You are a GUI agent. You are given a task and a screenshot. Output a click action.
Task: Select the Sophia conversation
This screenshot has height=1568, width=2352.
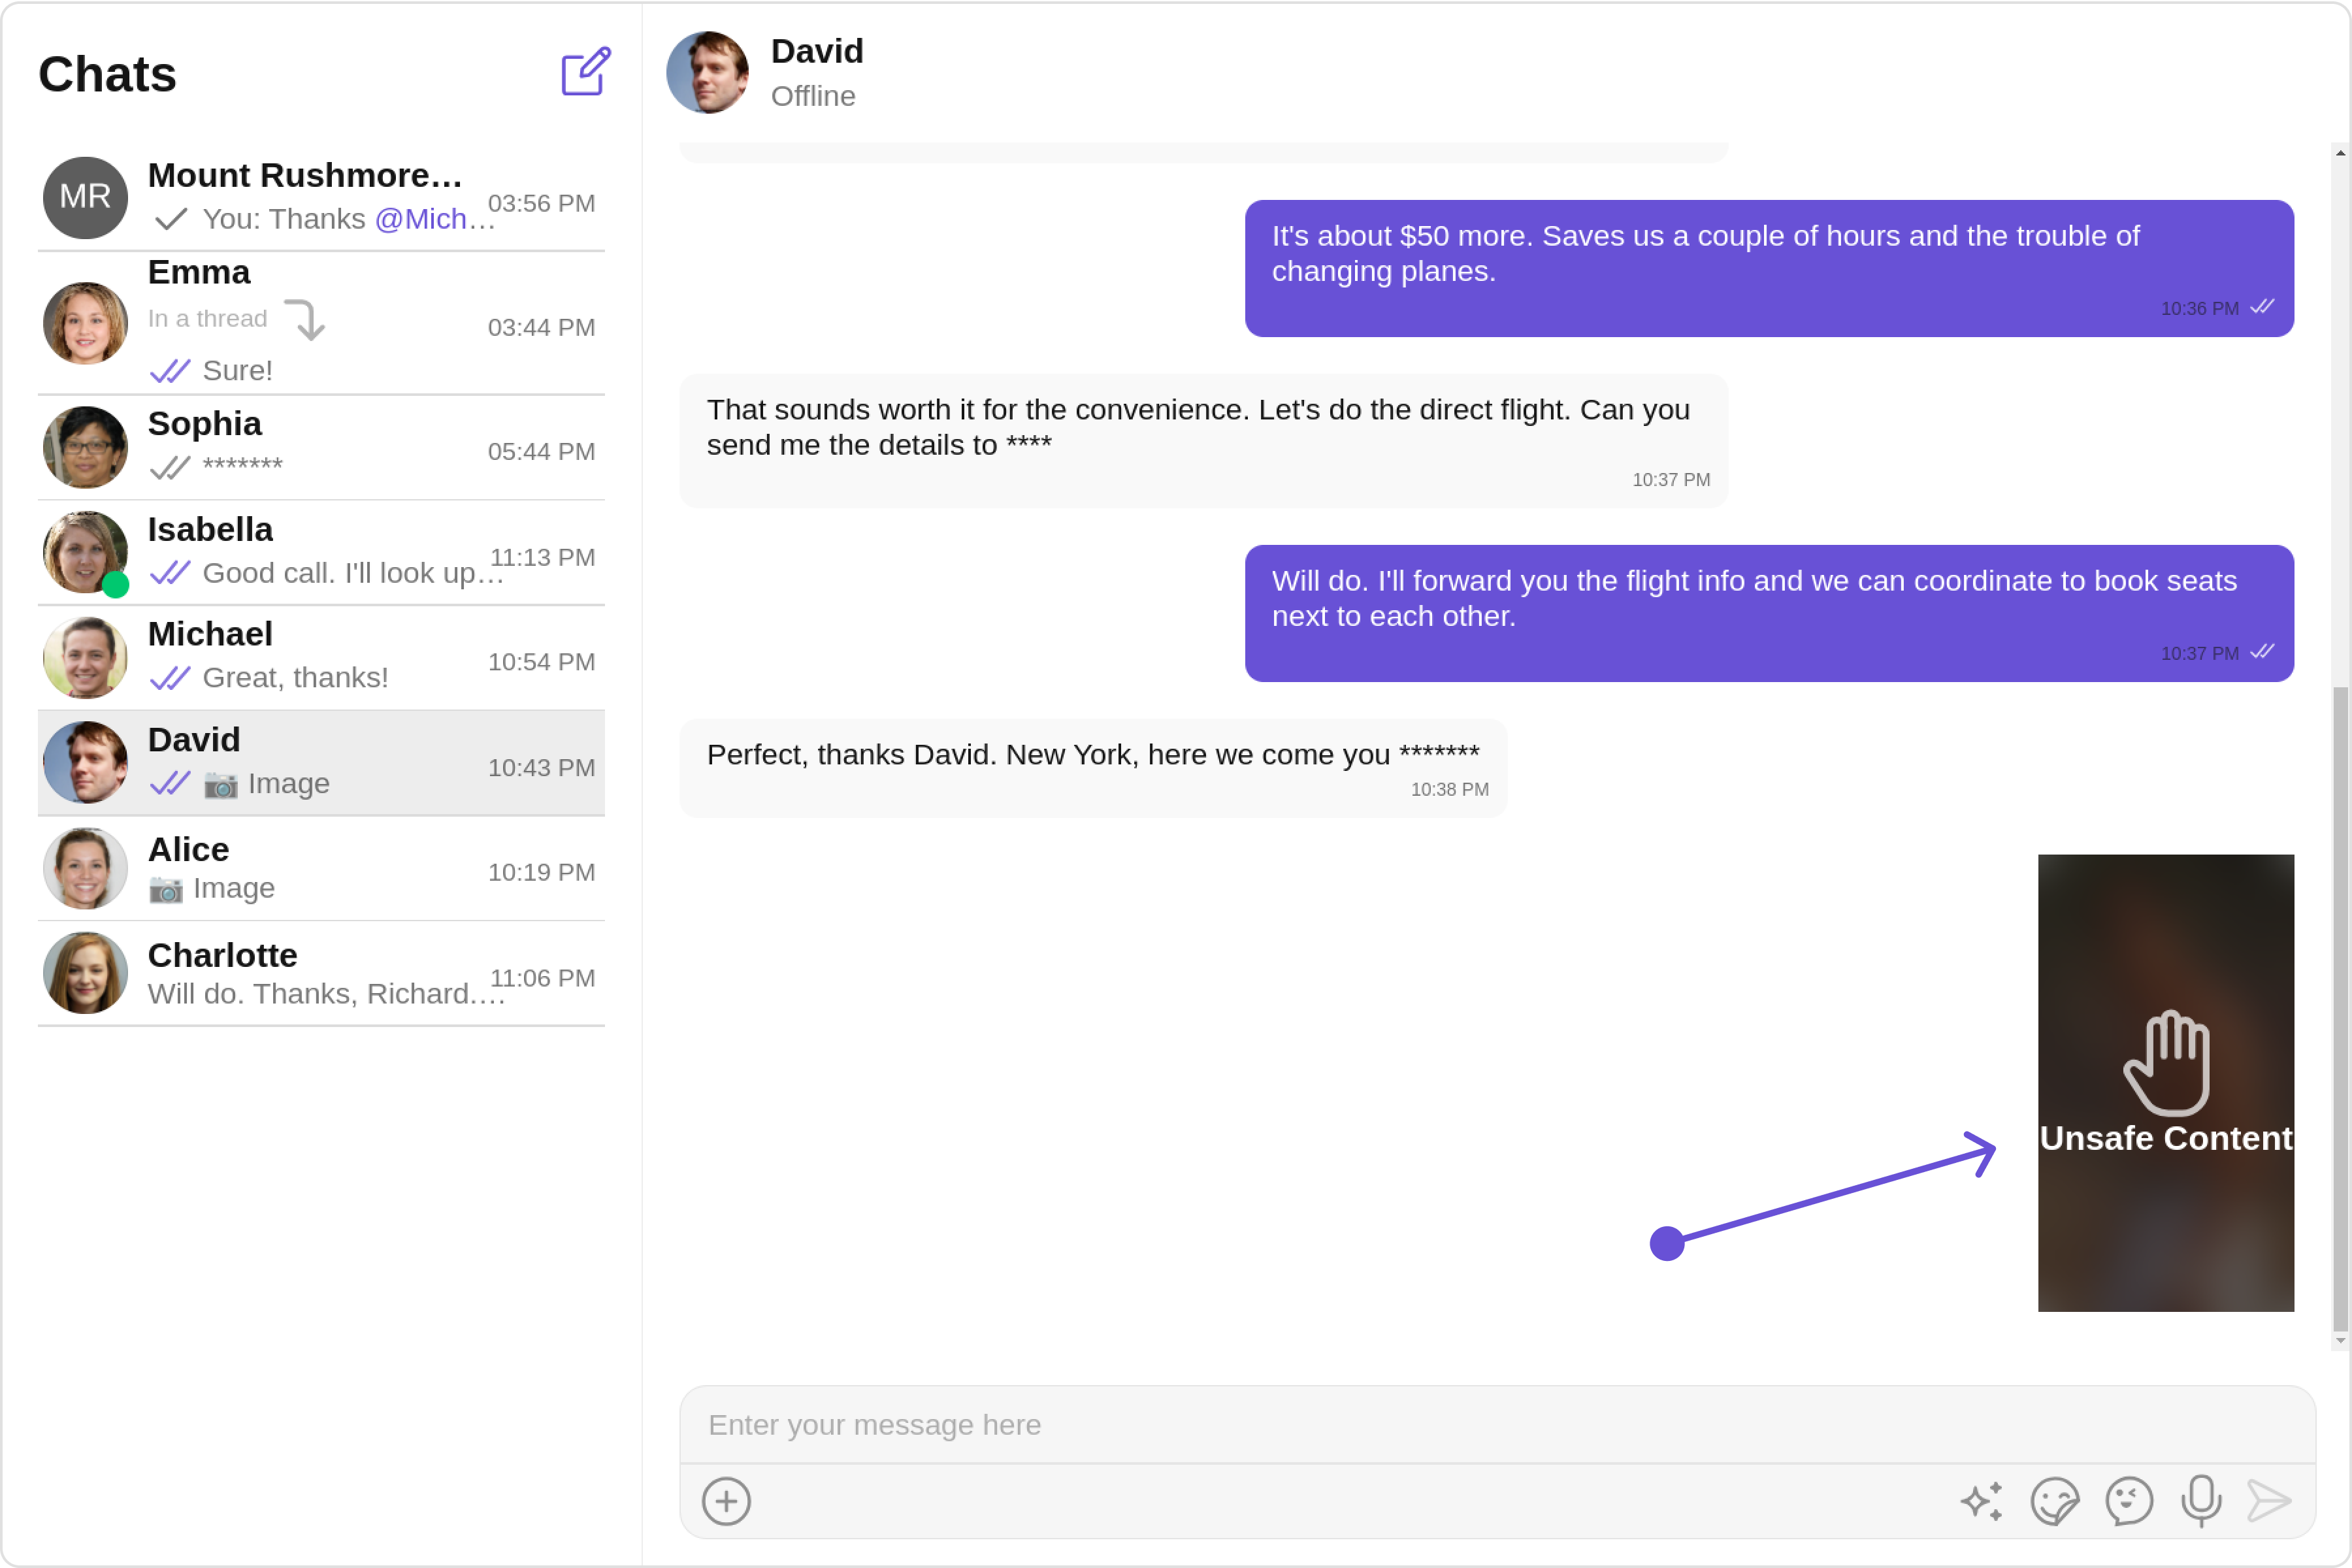click(320, 447)
